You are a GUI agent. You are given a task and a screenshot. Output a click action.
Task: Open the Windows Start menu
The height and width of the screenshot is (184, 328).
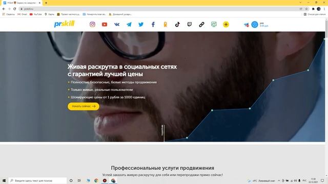4,180
